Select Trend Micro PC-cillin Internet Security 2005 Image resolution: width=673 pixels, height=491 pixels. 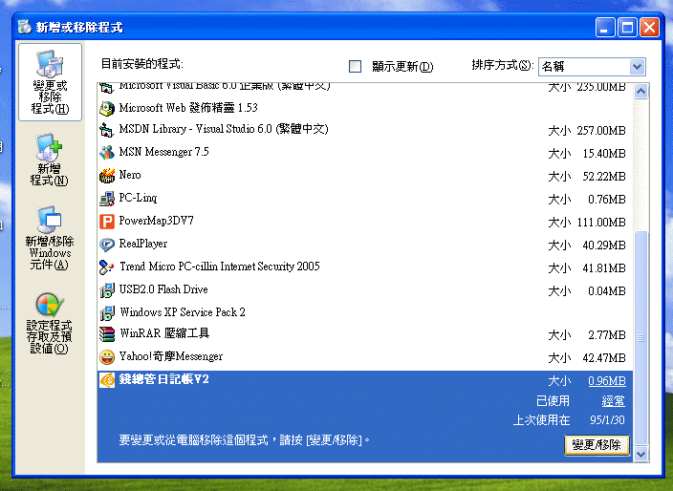[x=365, y=267]
